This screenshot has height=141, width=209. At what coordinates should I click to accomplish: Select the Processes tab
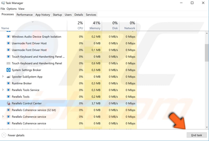click(8, 14)
